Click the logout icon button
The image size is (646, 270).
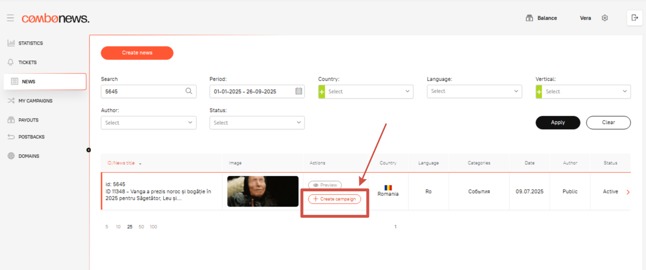tap(634, 18)
